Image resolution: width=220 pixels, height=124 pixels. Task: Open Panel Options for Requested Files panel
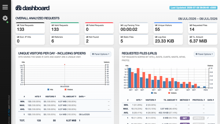tap(204, 54)
